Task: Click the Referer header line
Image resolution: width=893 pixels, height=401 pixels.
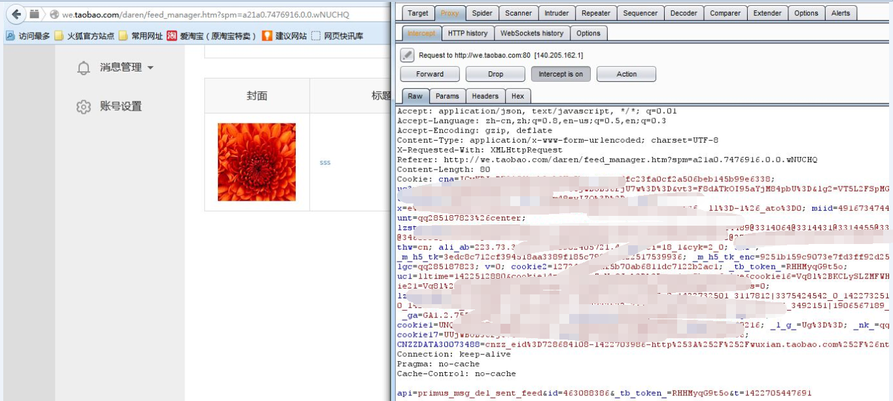Action: click(607, 160)
